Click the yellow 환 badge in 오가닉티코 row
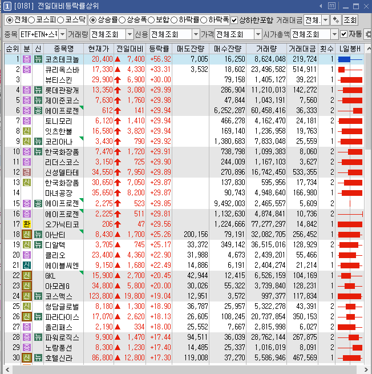The image size is (372, 374). (x=27, y=224)
